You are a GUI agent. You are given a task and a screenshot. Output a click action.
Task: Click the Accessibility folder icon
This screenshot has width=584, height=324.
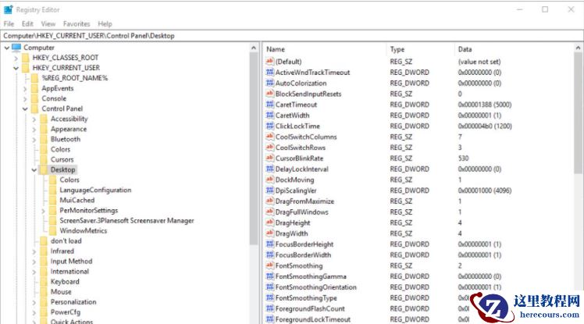tap(44, 119)
